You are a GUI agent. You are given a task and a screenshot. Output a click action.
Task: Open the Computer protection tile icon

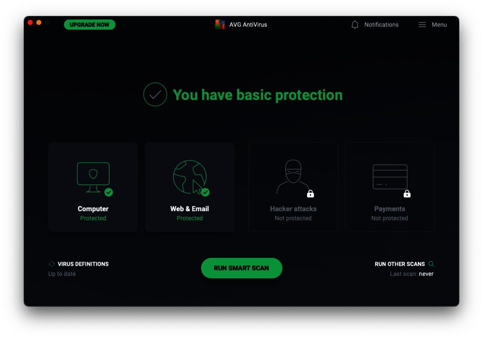pyautogui.click(x=93, y=174)
